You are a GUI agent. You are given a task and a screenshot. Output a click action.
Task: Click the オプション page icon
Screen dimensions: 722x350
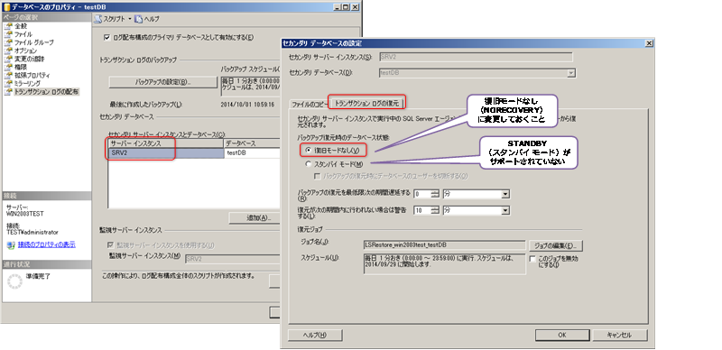8,51
